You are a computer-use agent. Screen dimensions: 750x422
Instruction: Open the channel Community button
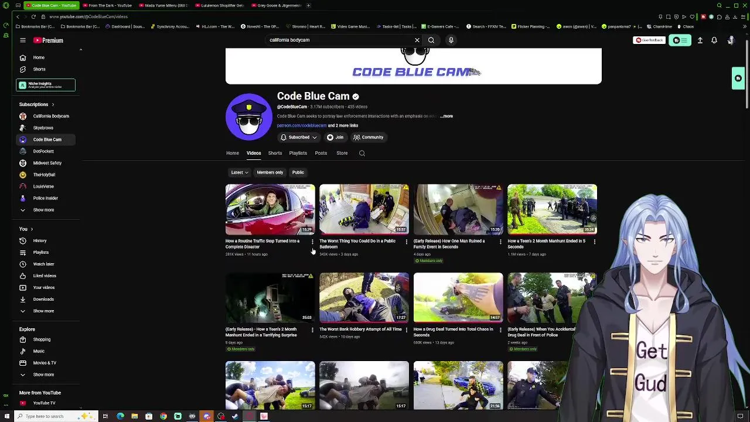coord(368,137)
